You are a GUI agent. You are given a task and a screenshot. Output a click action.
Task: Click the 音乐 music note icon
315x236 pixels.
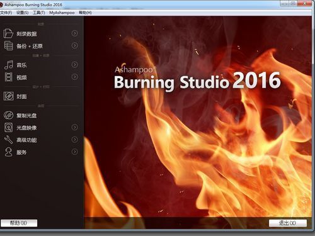point(9,65)
